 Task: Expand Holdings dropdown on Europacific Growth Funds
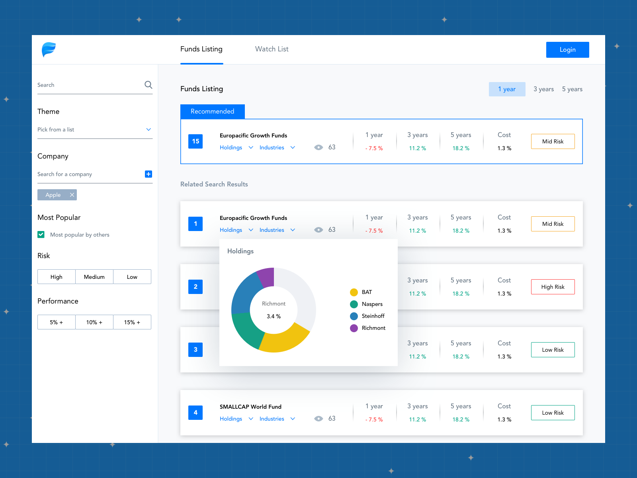click(236, 230)
